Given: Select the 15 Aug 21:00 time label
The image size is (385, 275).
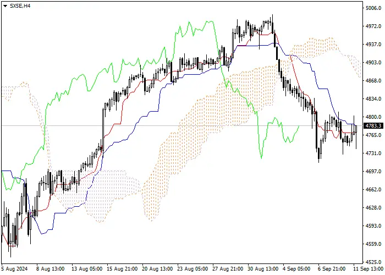Looking at the screenshot, I should click(x=122, y=269).
